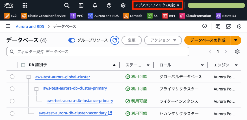Open table preferences gear icon
The height and width of the screenshot is (120, 247).
click(x=237, y=52)
